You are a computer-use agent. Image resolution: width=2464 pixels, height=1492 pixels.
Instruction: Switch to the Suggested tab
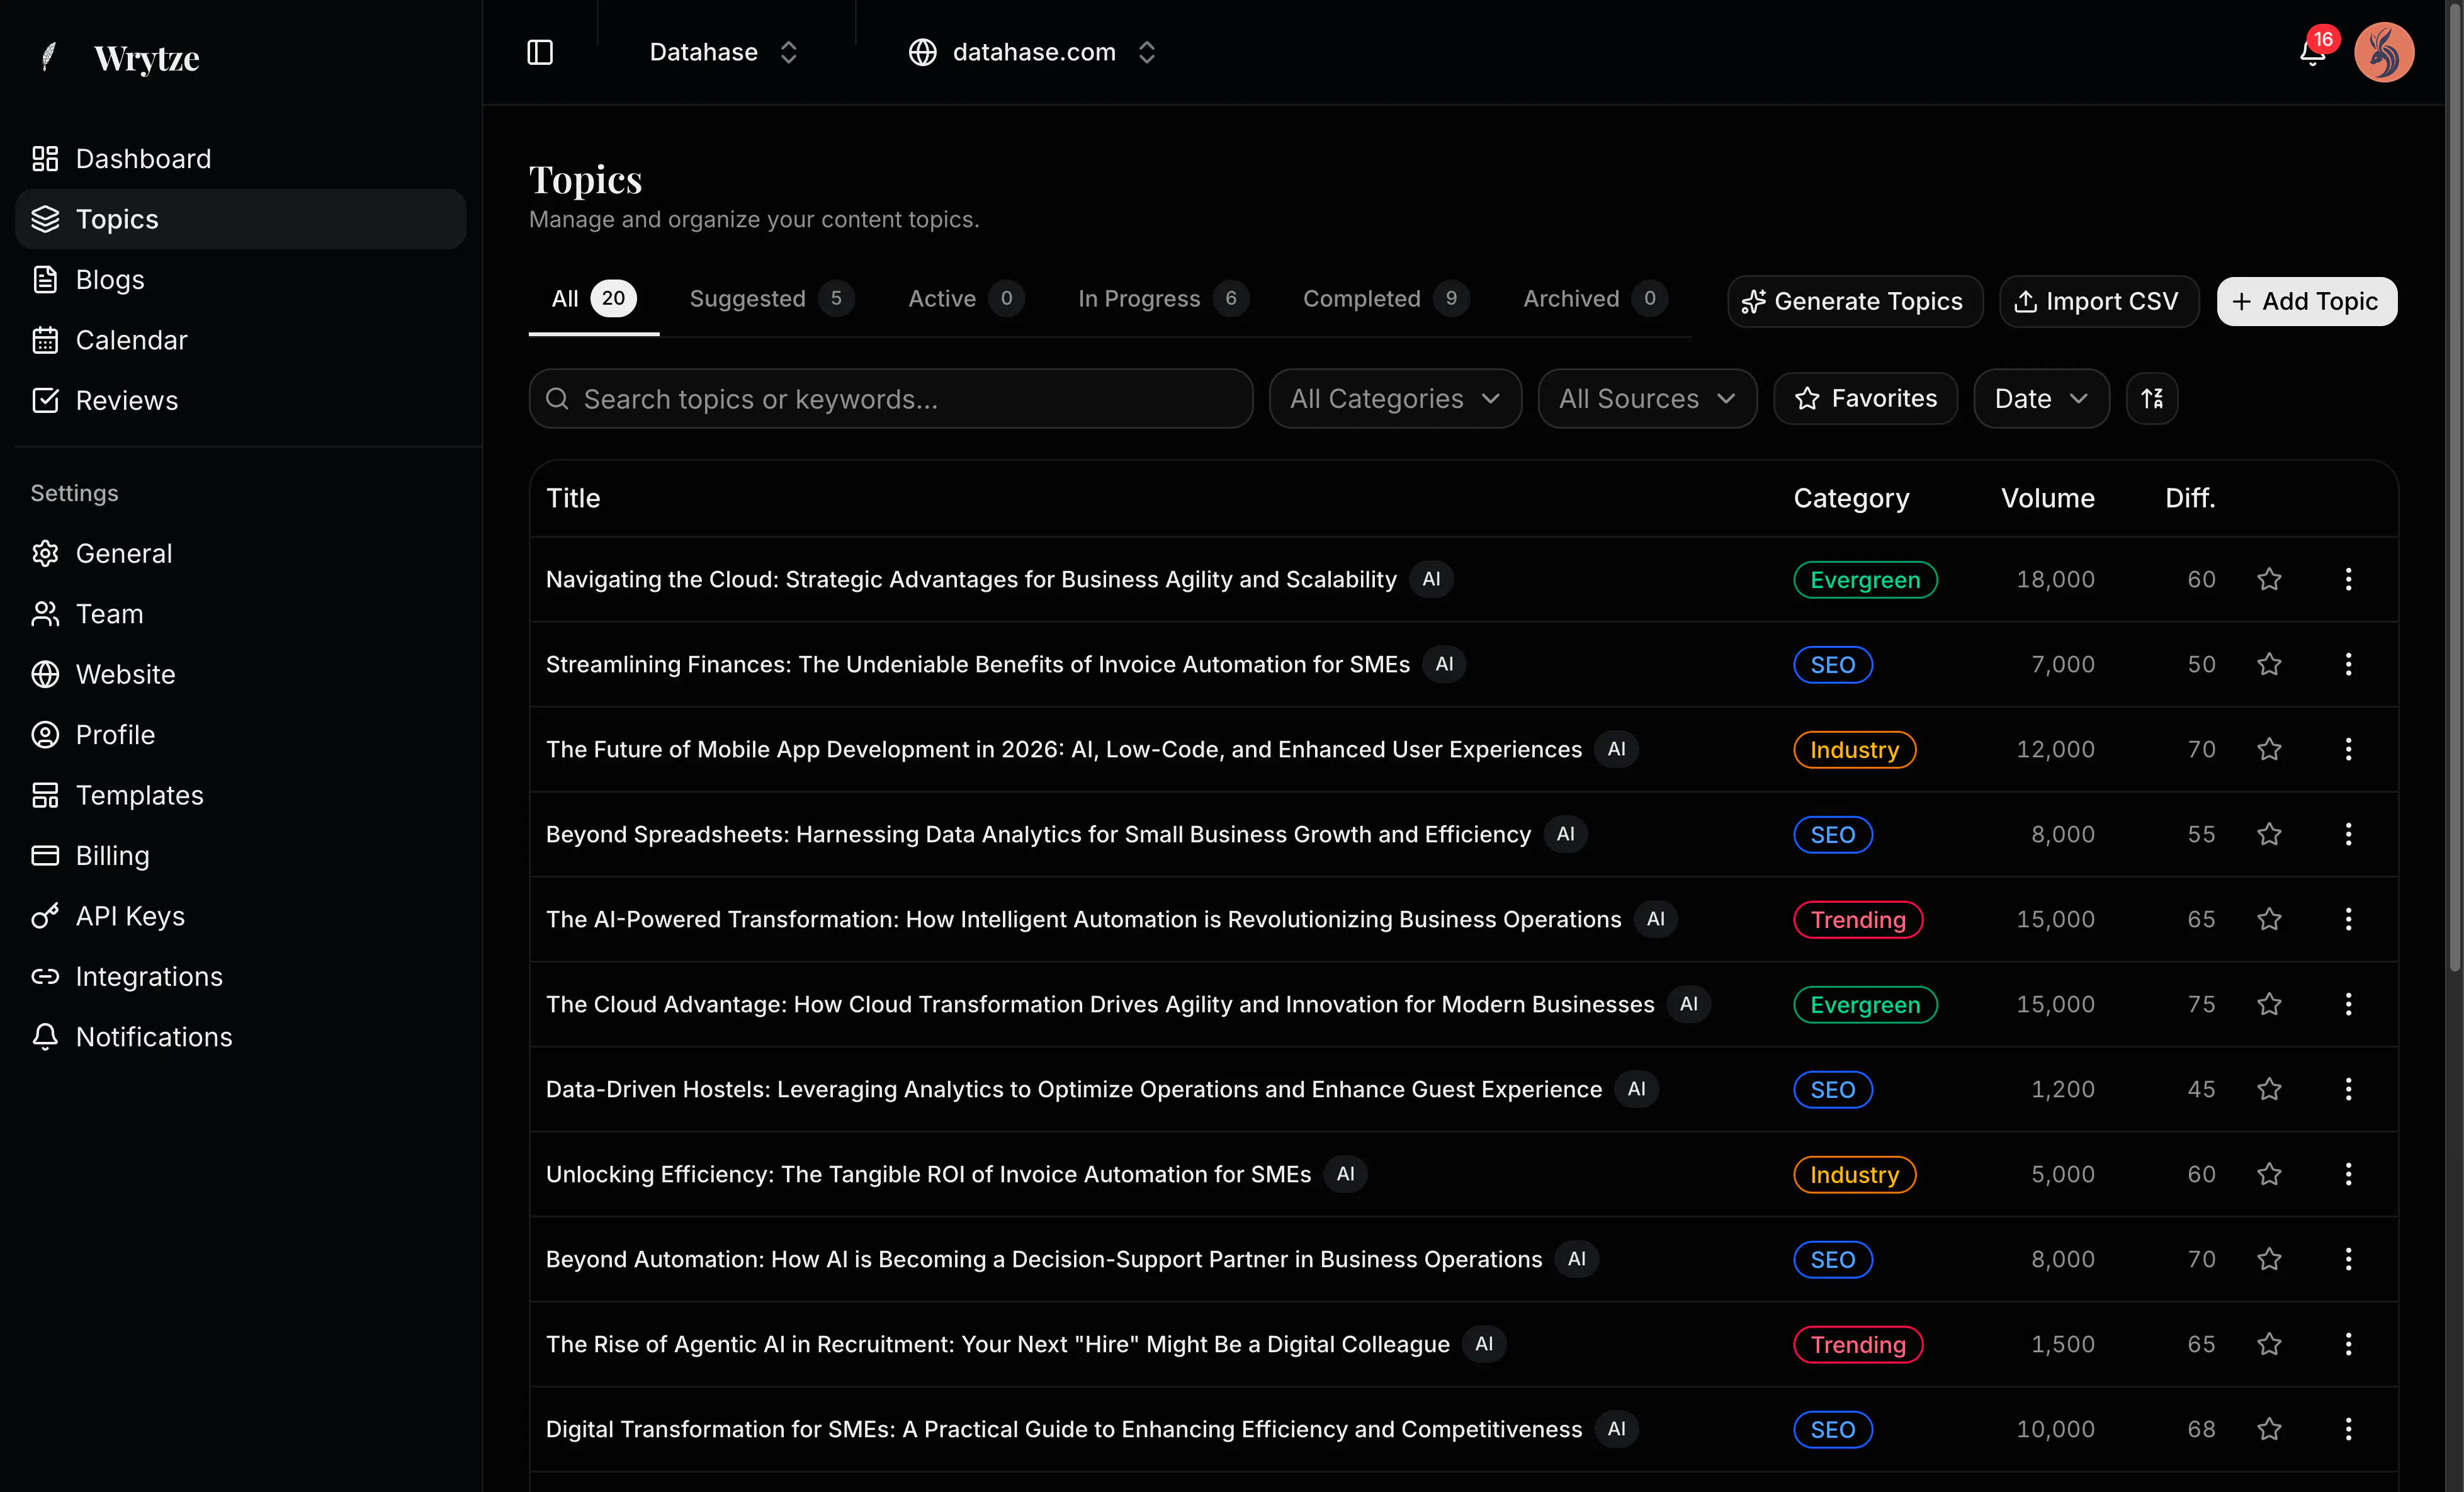771,299
